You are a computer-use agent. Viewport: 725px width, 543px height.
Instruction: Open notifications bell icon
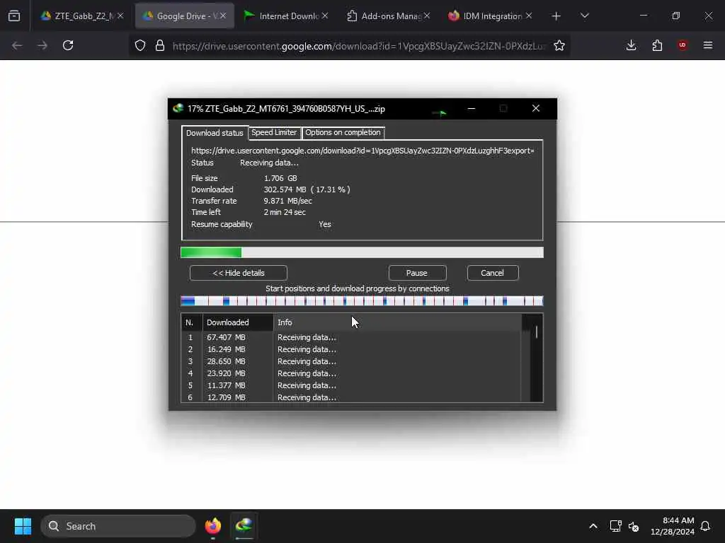click(x=706, y=526)
